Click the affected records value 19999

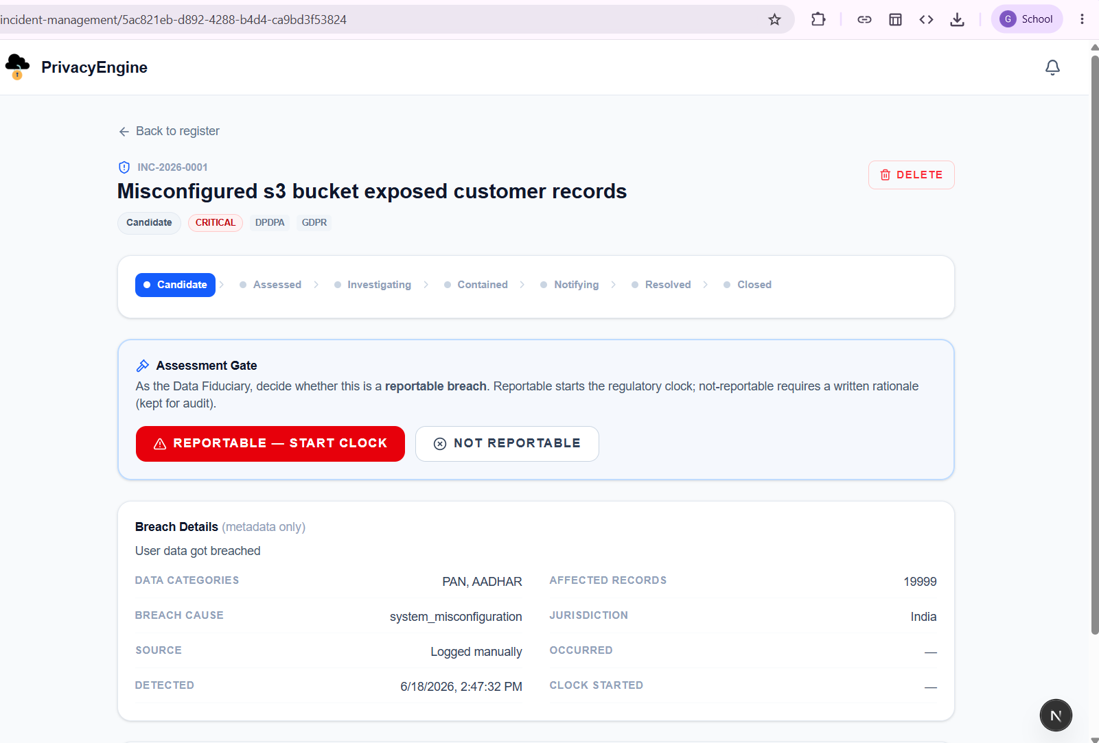tap(920, 582)
